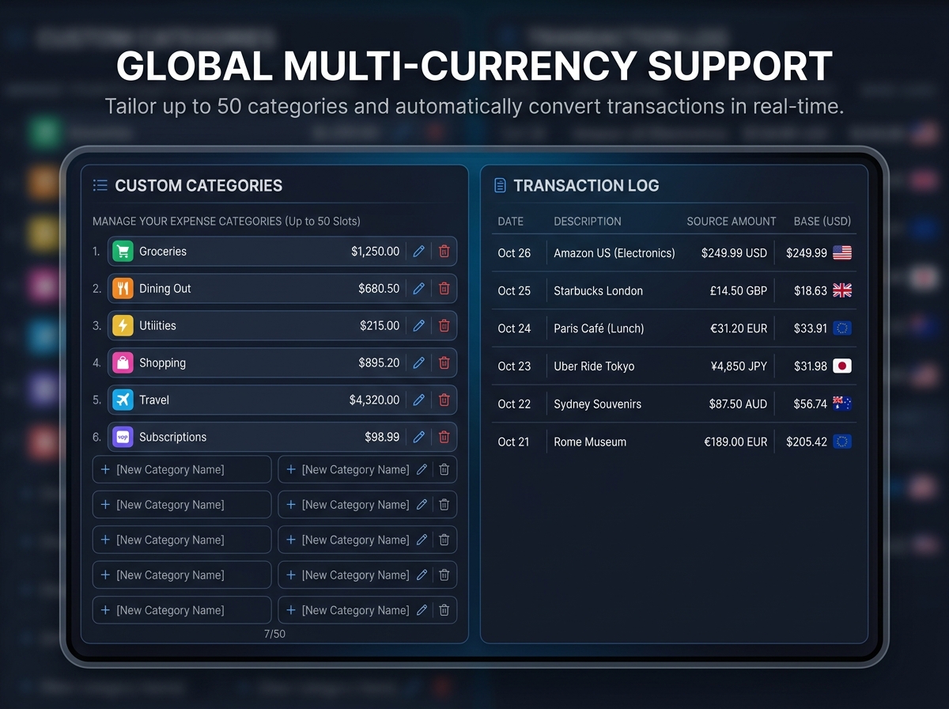Click the Travel airplane category icon
The width and height of the screenshot is (949, 709).
tap(123, 400)
